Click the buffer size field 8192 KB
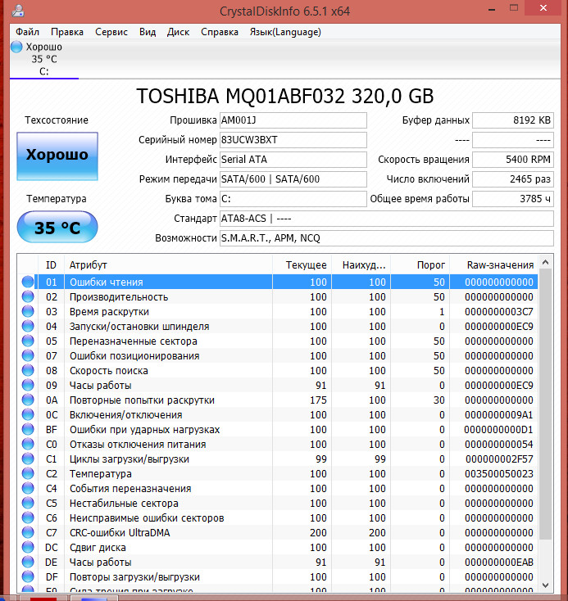568x601 pixels. tap(513, 120)
